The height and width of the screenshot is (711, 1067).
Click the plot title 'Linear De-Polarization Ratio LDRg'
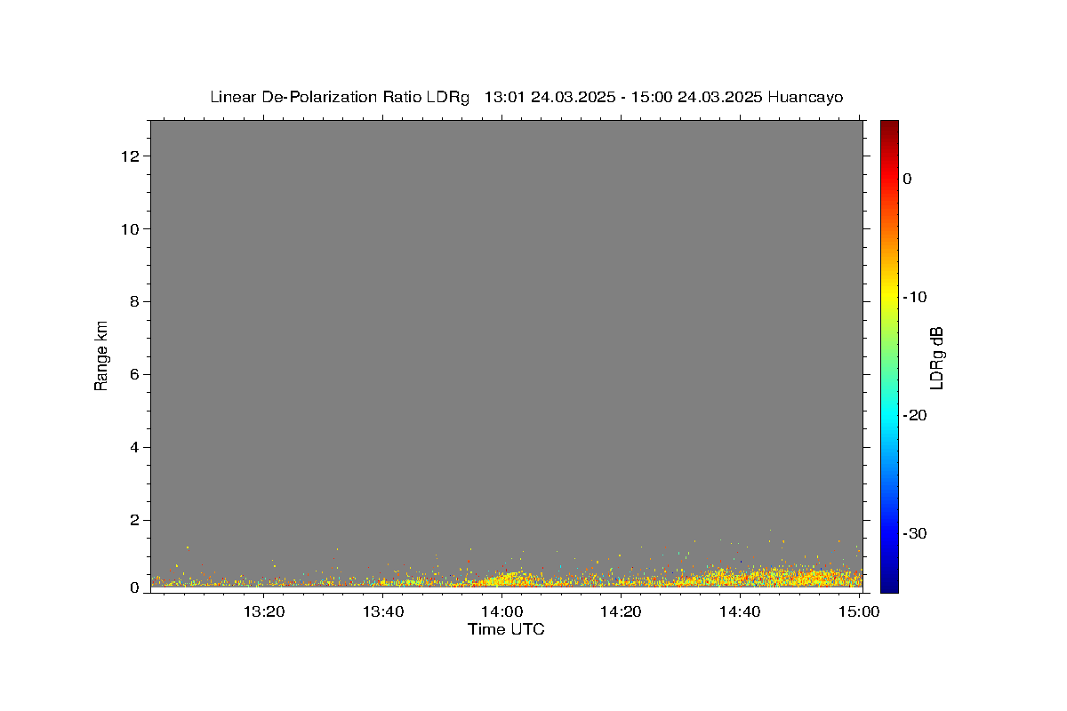[340, 97]
